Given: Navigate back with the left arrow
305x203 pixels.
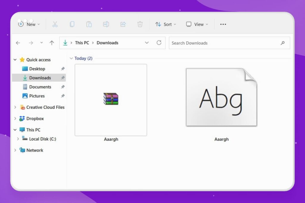Looking at the screenshot, I should [18, 43].
